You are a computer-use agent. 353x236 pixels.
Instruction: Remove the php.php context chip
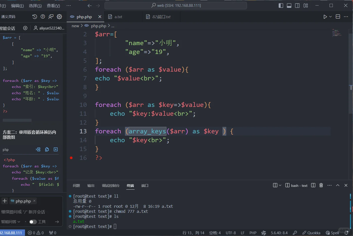34,201
